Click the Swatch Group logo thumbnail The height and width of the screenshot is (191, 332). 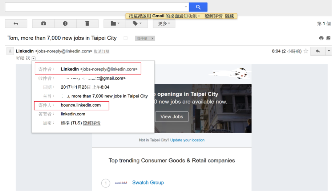tap(121, 183)
